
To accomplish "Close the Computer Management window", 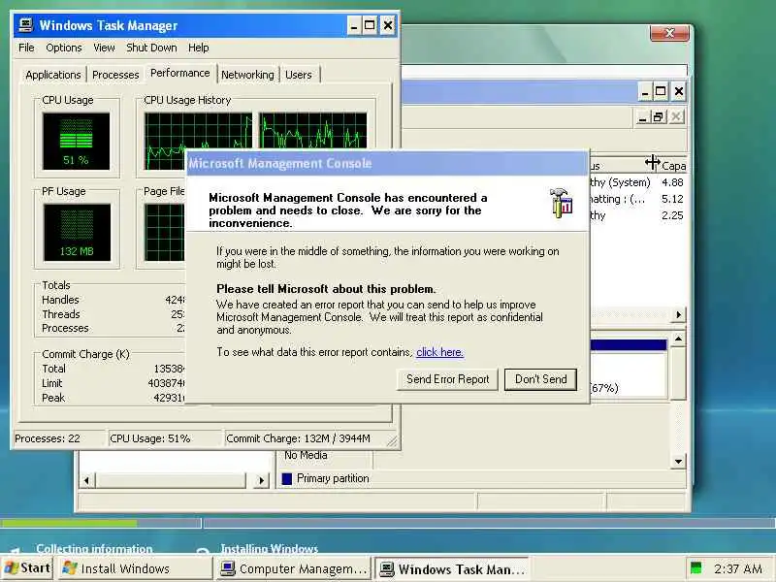I will coord(679,91).
